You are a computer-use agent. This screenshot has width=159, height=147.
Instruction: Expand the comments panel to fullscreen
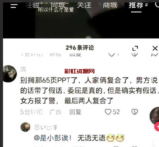tap(135, 48)
